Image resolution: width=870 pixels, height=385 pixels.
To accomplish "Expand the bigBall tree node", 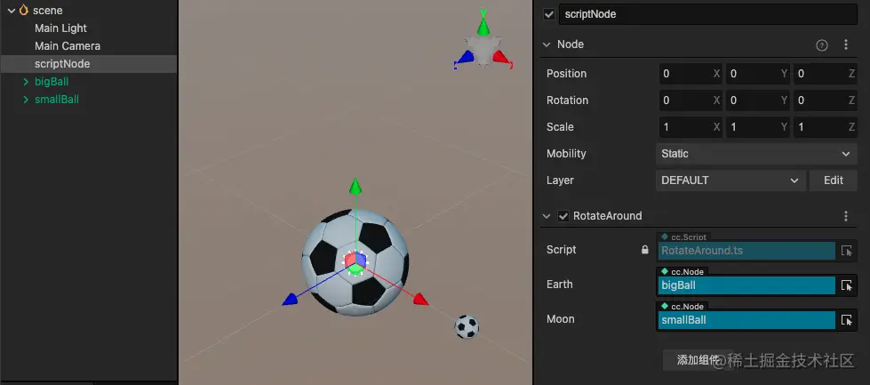I will point(26,82).
